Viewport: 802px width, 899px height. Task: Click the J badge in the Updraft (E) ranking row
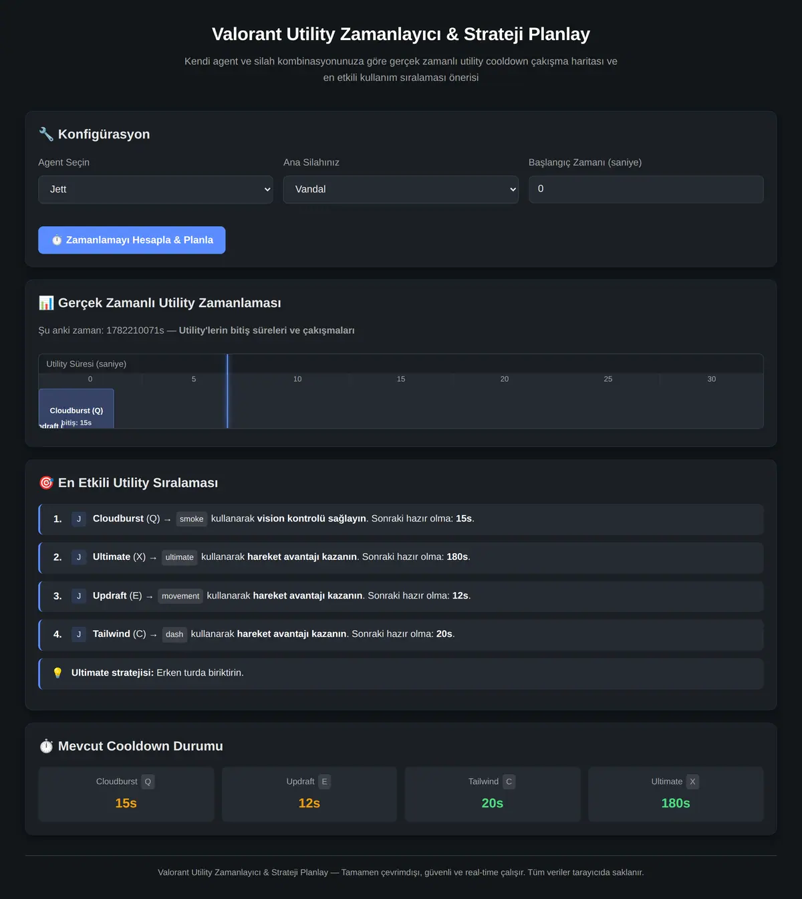(x=79, y=596)
